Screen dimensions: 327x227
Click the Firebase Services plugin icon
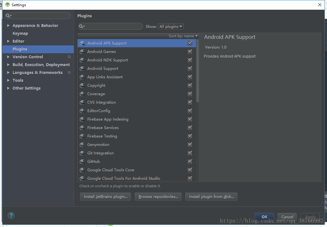tap(82, 128)
